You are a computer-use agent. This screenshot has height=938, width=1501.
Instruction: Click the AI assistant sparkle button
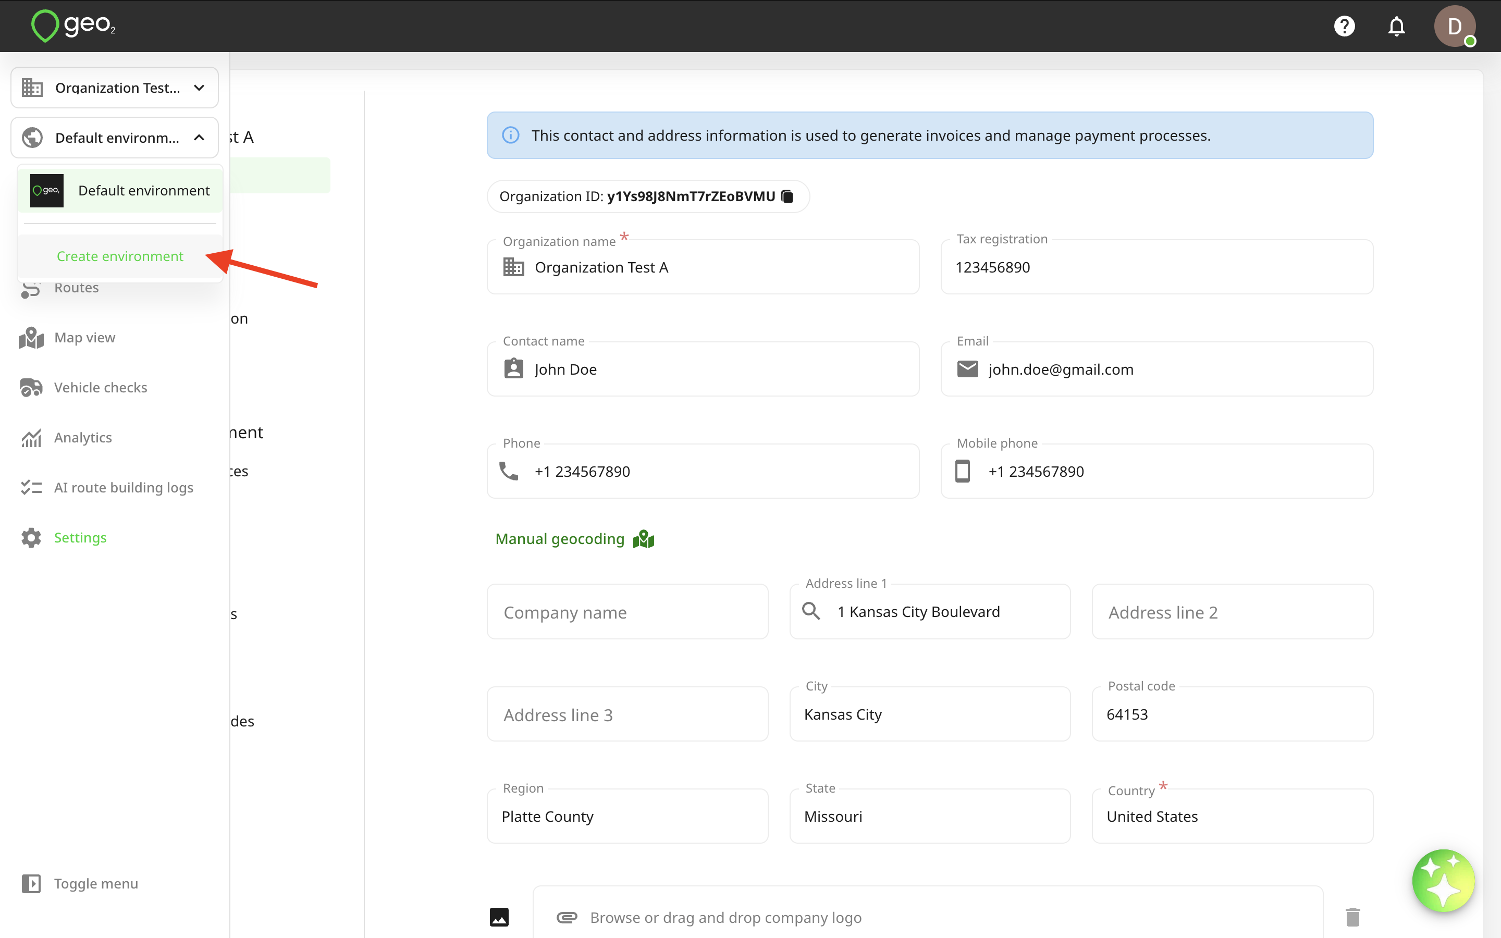1443,880
